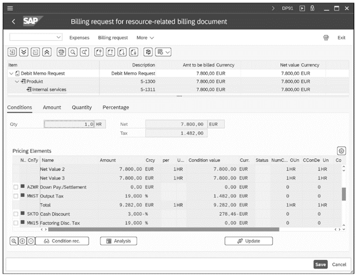
Task: Click the delete row minus icon
Action: [x=31, y=241]
